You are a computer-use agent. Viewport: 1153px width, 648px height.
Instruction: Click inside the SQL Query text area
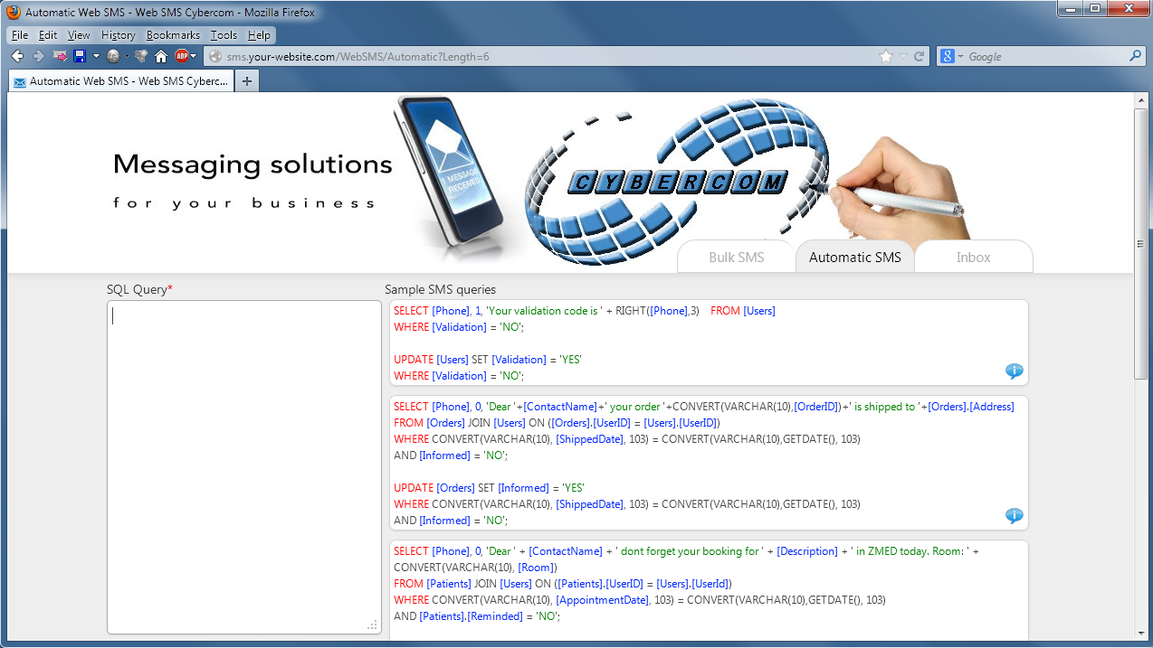(244, 467)
